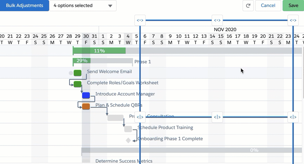Screen dimensions: 304x164
Task: Select the blue Introduce Account Manager task bar
Action: 86,95
